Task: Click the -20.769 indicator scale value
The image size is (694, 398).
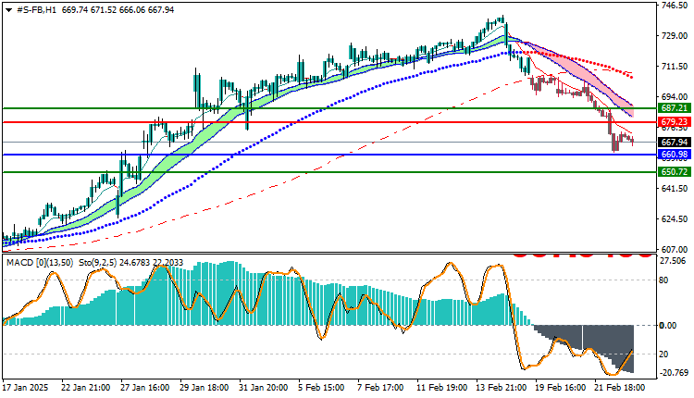Action: coord(674,373)
